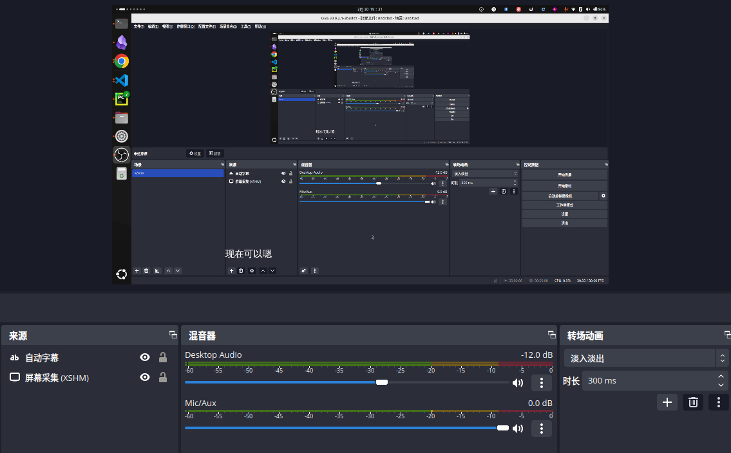Increase transition duration with up arrow
The image size is (731, 453).
pyautogui.click(x=721, y=376)
